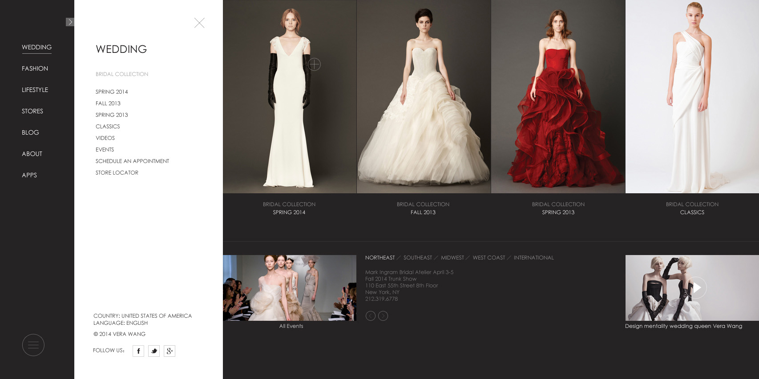759x379 pixels.
Task: Click the 212.319.6778 phone number
Action: (382, 299)
